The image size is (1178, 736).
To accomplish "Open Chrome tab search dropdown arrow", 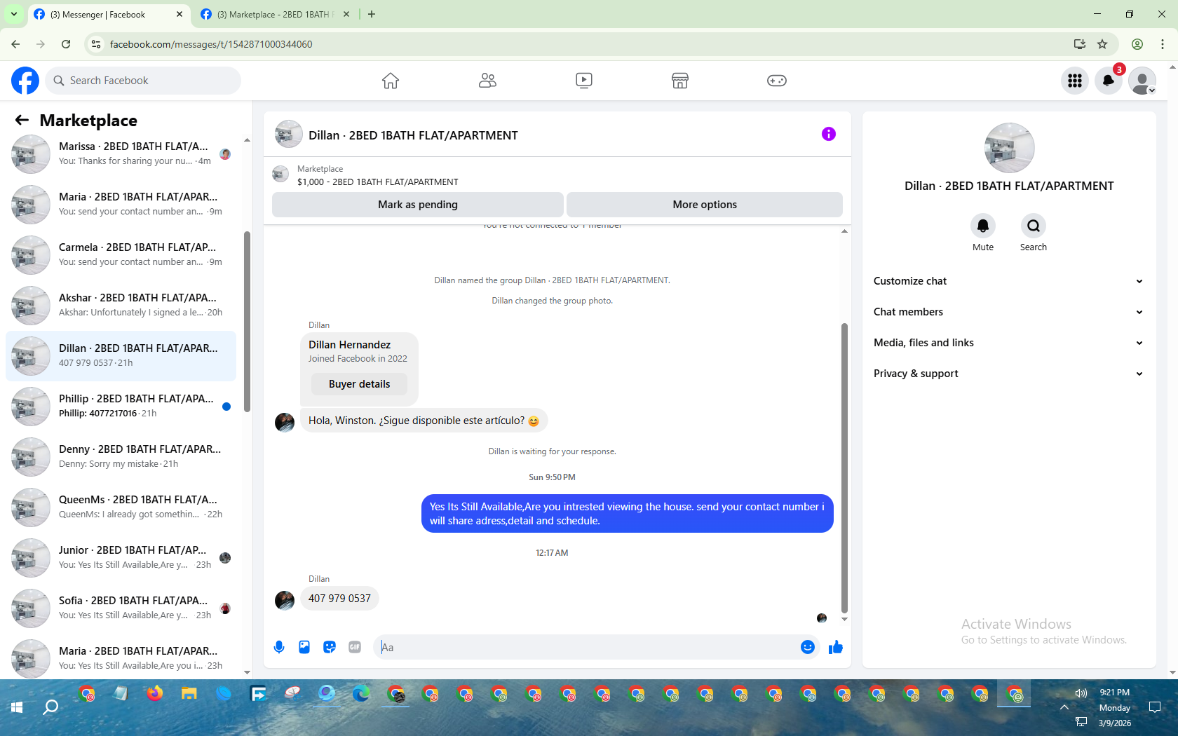I will [13, 14].
